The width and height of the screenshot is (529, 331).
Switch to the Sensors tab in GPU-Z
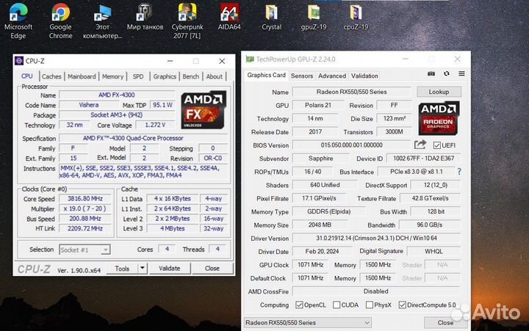pos(302,76)
